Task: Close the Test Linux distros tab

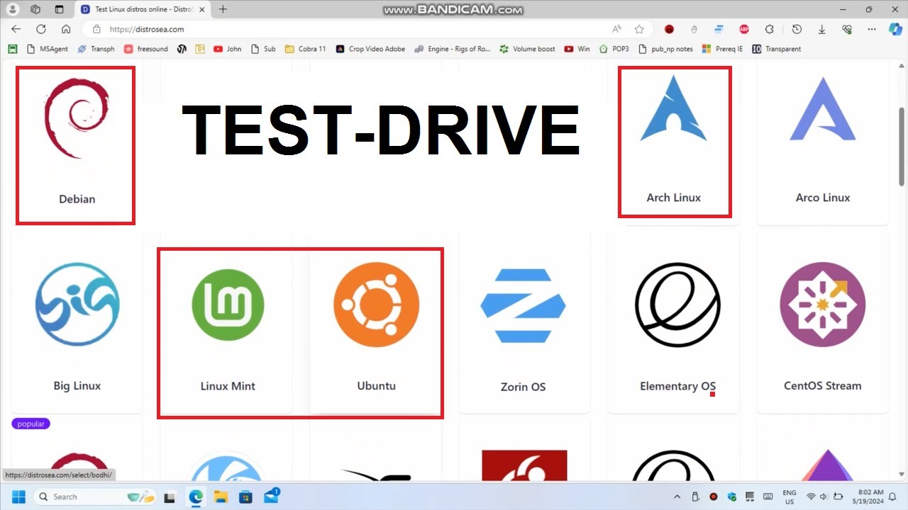Action: (x=201, y=9)
